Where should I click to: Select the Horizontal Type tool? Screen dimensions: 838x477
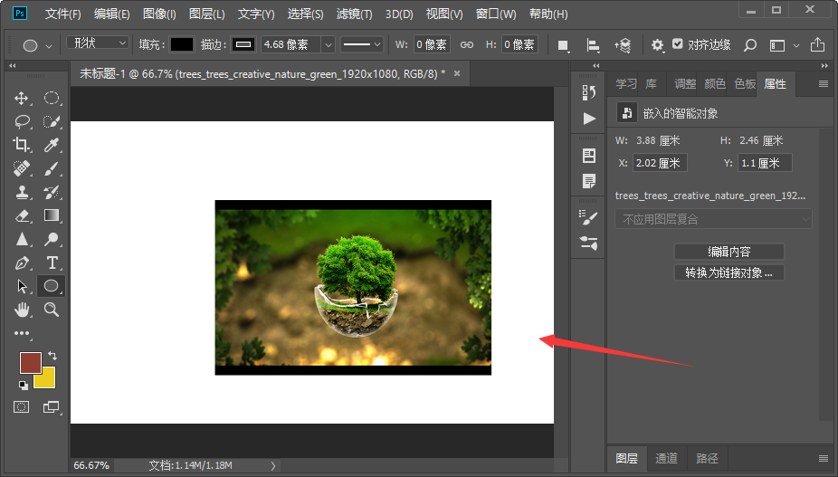point(52,262)
